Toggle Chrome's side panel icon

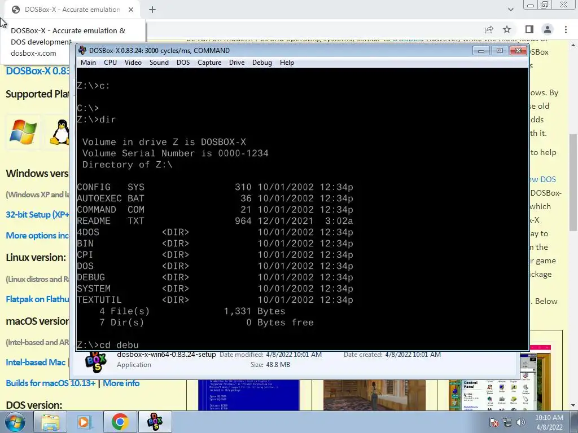[x=529, y=29]
